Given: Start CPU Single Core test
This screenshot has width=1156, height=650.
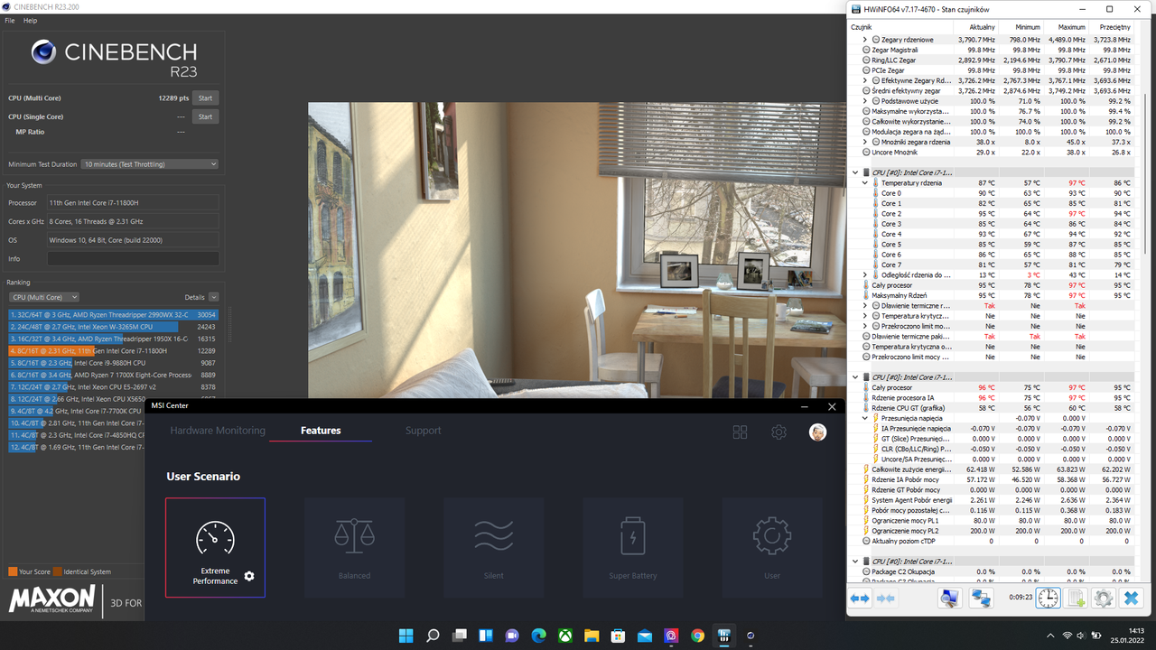Looking at the screenshot, I should point(205,116).
